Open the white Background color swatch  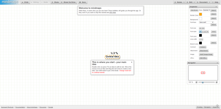pos(200,19)
